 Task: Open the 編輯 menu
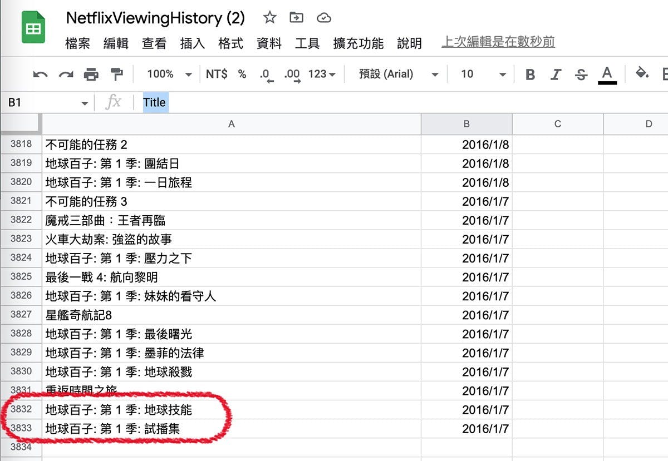point(116,43)
